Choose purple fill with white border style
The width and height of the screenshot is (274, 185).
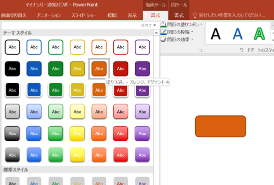click(142, 91)
